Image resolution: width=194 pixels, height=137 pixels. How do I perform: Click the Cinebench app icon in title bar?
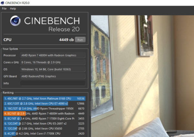point(3,3)
